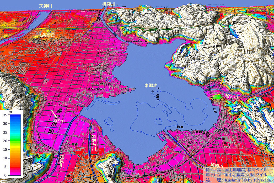Click the 橋津川 river label

tap(109, 4)
